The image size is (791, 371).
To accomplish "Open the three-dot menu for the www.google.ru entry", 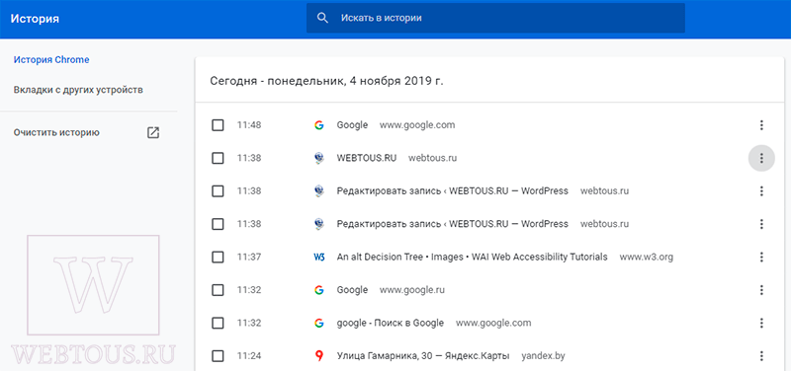I will pos(761,290).
